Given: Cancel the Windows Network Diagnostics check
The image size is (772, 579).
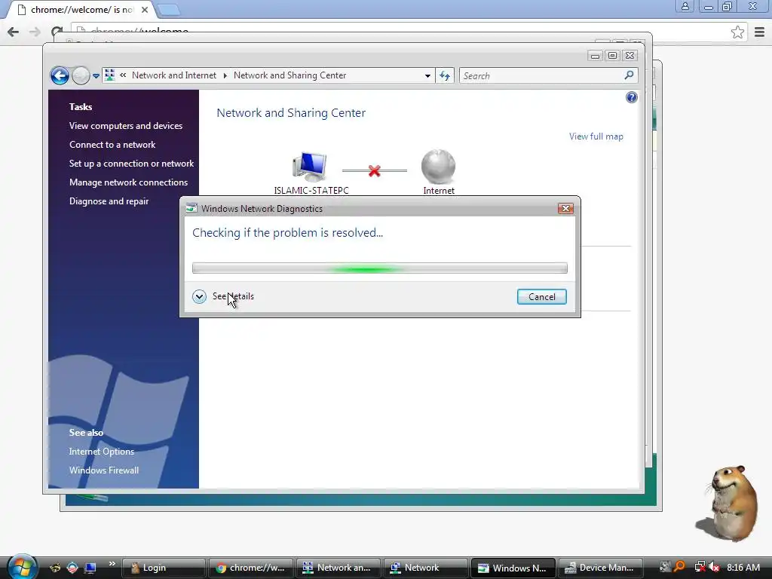Looking at the screenshot, I should coord(541,296).
